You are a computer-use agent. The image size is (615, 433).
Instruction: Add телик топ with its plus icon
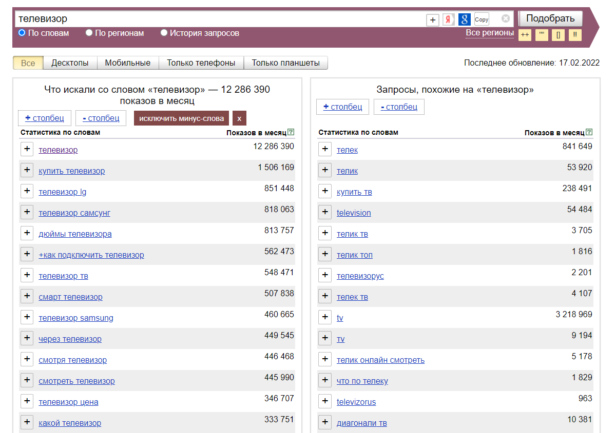tap(325, 254)
